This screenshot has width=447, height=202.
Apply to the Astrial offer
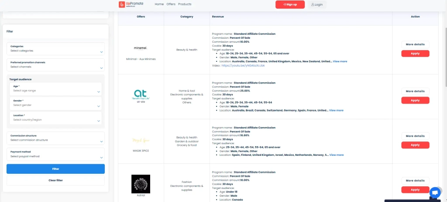[x=415, y=189]
